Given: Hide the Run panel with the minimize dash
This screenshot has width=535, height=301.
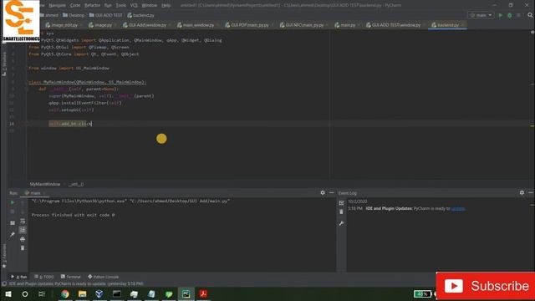Looking at the screenshot, I should 331,193.
